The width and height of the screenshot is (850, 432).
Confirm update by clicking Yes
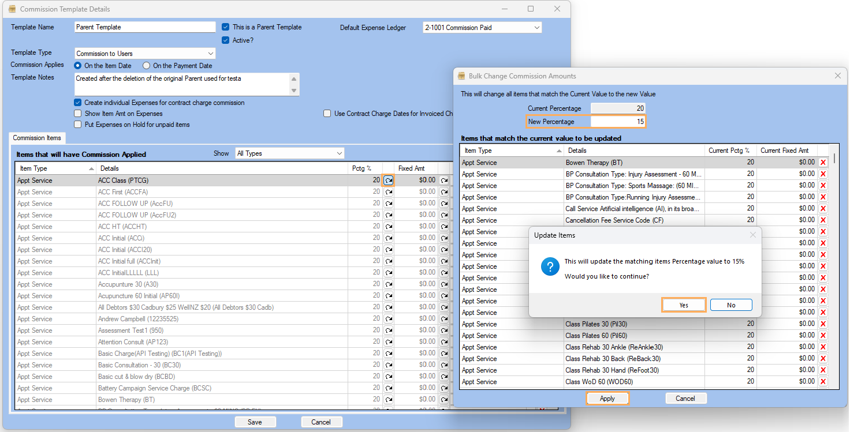click(684, 305)
